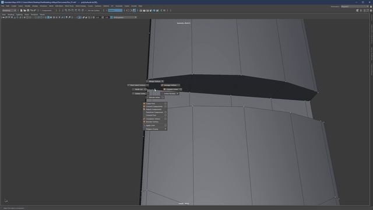Screen dimensions: 373x210
Task: Redo with the redo arrow icon
Action: point(35,10)
